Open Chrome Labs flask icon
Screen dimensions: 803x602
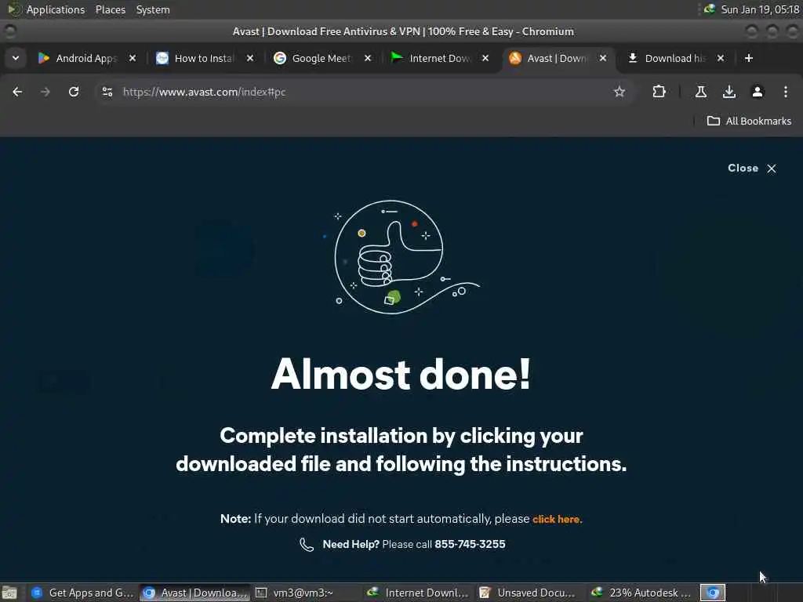click(x=701, y=92)
